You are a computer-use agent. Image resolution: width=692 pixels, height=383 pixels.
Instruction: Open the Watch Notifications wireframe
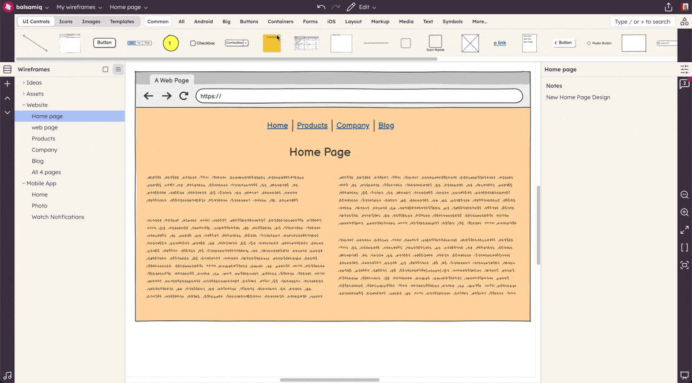point(58,217)
